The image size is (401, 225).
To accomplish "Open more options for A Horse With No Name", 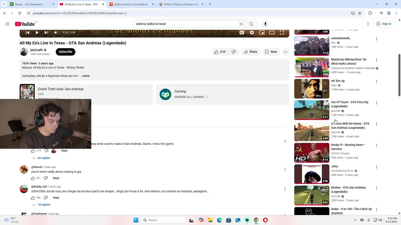I will [x=377, y=124].
